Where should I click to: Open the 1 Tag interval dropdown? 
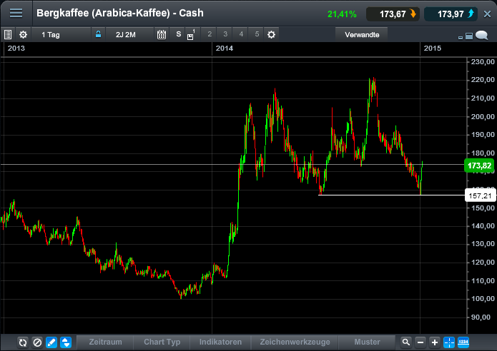[61, 34]
